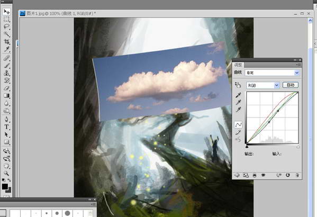
Task: Select the Hand tool
Action: click(6, 166)
